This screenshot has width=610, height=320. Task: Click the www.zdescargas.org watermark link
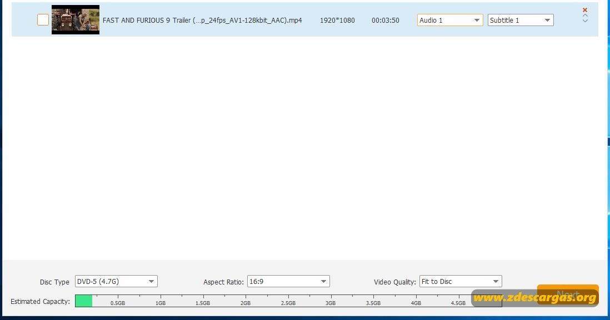(535, 298)
